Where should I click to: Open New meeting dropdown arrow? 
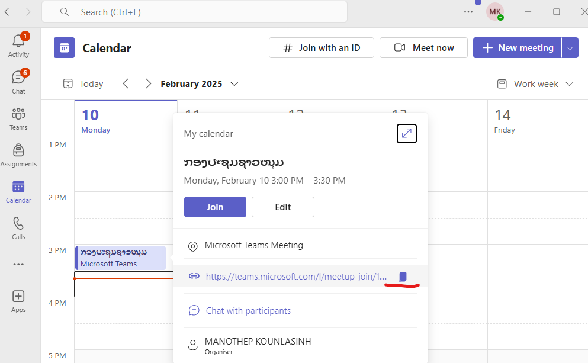pos(570,48)
